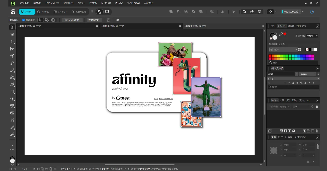Screen dimensions: 327x171
Task: Toggle the font lock icon in Glyph Browser
Action: 318,74
